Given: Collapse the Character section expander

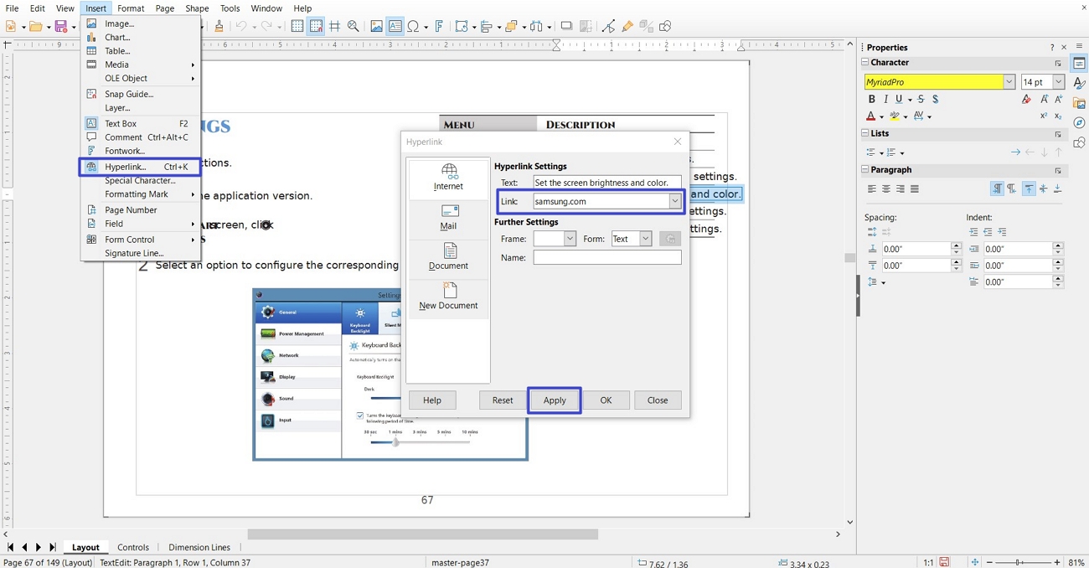Looking at the screenshot, I should (865, 63).
